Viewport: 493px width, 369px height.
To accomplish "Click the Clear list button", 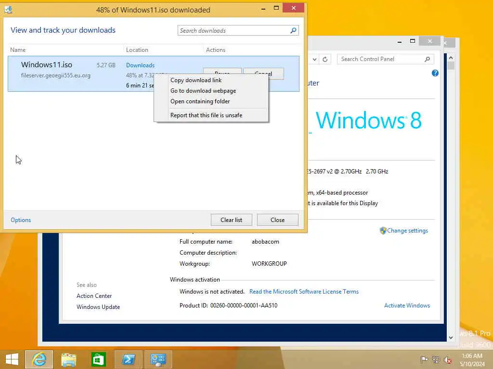I will (232, 220).
